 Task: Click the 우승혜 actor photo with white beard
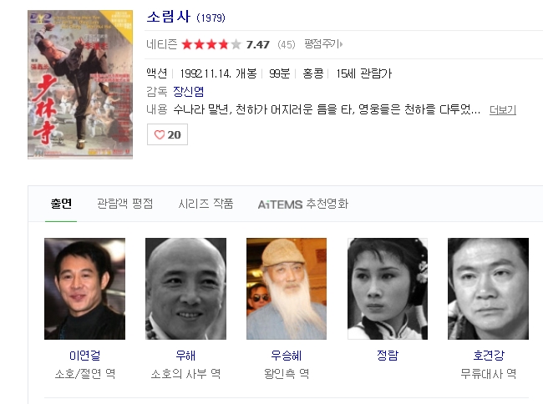tap(287, 289)
